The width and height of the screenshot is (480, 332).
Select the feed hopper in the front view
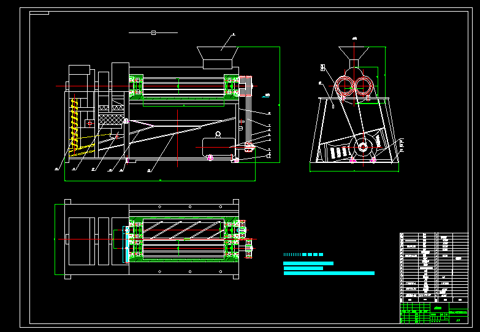[x=218, y=58]
